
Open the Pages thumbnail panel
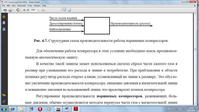pyautogui.click(x=4, y=23)
